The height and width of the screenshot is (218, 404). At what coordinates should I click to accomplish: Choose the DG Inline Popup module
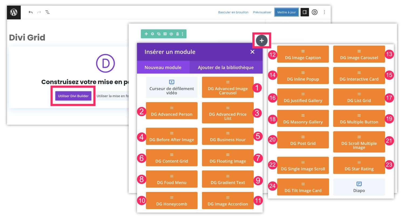click(x=303, y=76)
